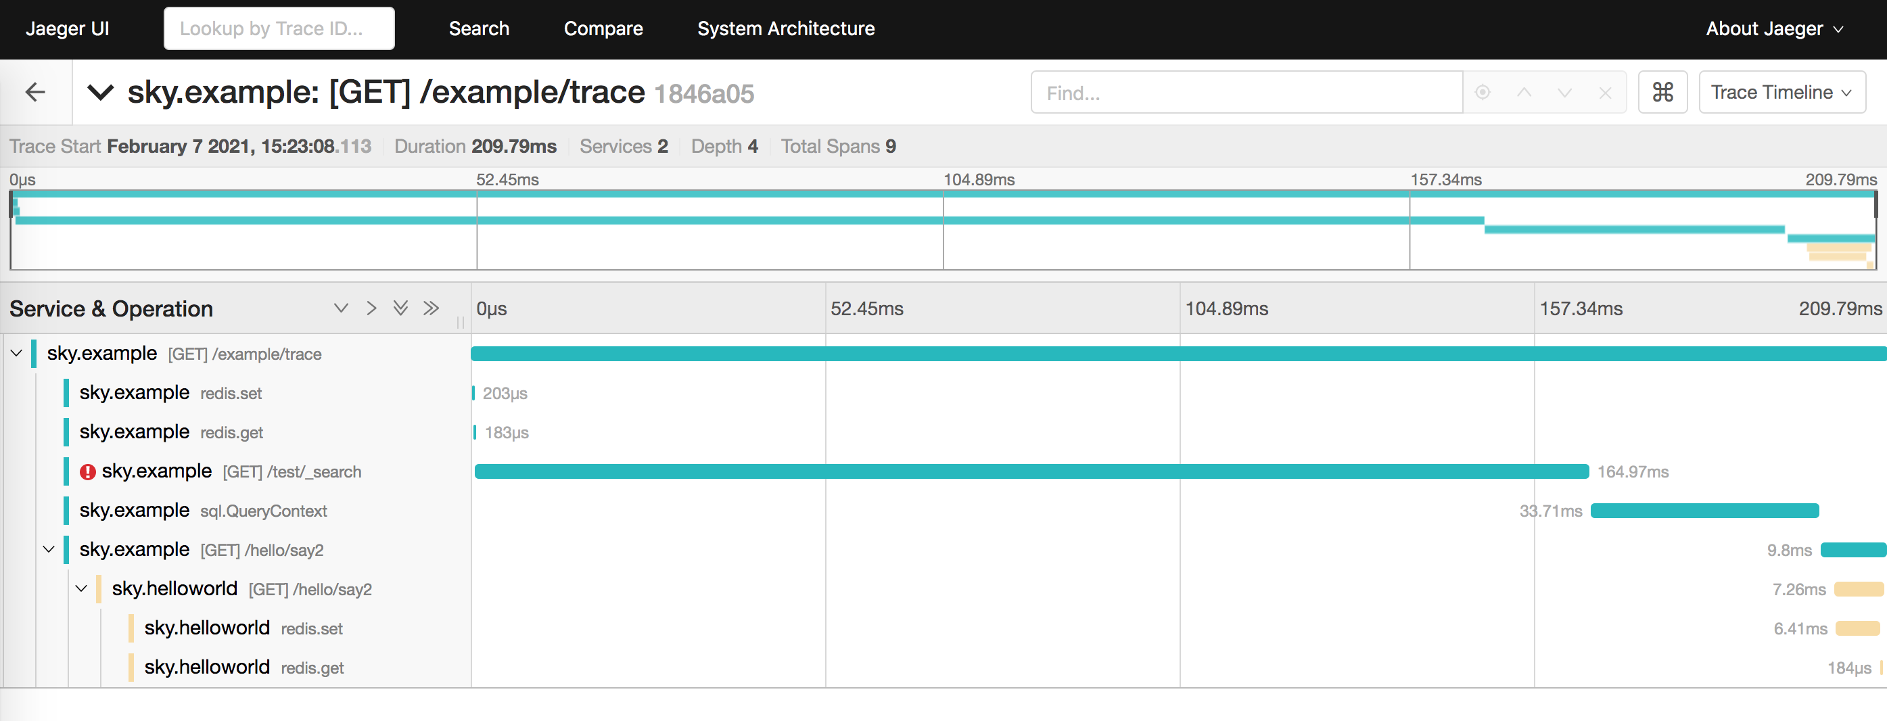
Task: Click the Find input field
Action: pyautogui.click(x=1246, y=92)
